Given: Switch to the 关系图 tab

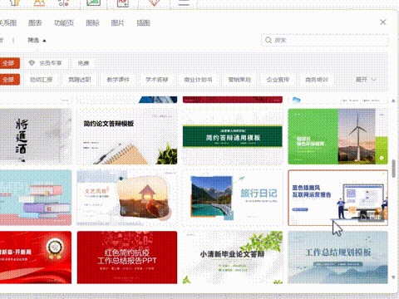Looking at the screenshot, I should coord(8,22).
